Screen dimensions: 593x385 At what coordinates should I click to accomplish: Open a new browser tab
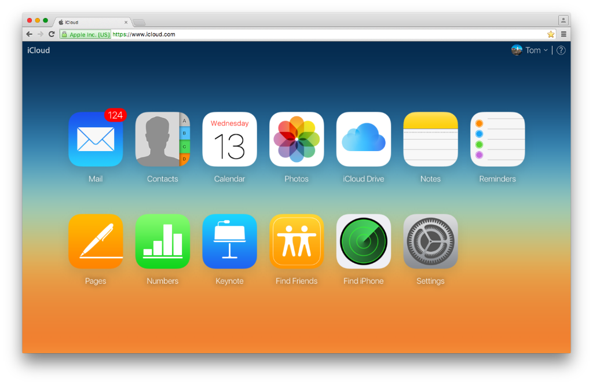coord(139,23)
